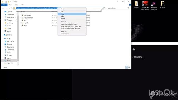Open Pictures under This PC
Screen dimensions: 178x100
[x=9, y=55]
